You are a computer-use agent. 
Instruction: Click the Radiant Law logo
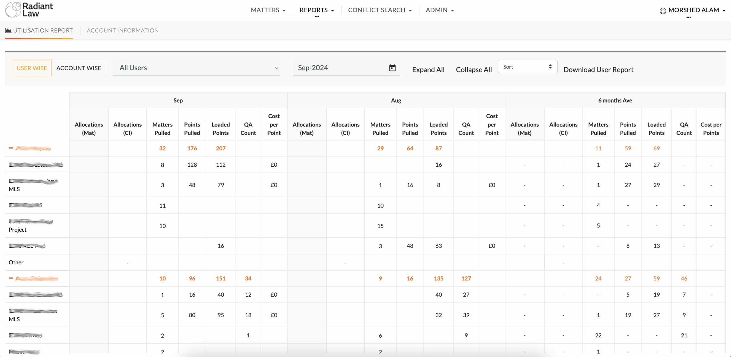click(x=29, y=10)
